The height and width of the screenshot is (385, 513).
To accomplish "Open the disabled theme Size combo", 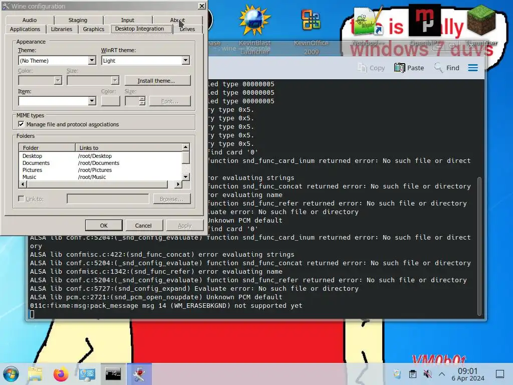I will (93, 80).
